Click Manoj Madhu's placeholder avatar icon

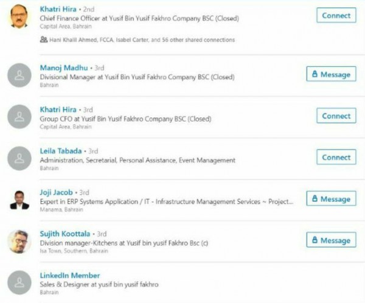pyautogui.click(x=19, y=75)
